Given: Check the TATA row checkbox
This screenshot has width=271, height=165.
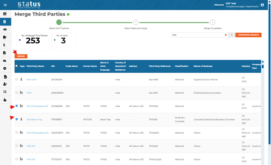Looking at the screenshot, I should [17, 92].
